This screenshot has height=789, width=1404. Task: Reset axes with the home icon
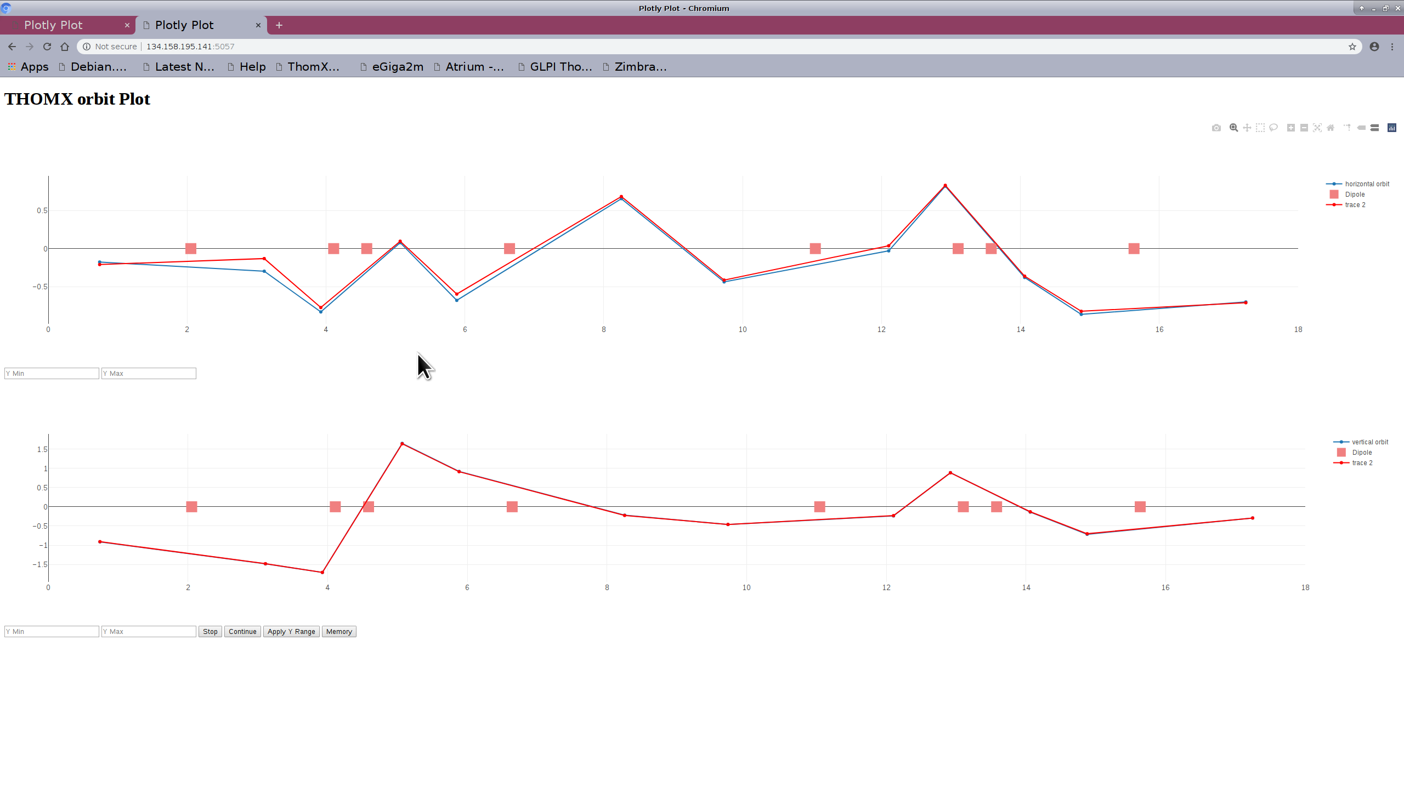click(x=1331, y=128)
